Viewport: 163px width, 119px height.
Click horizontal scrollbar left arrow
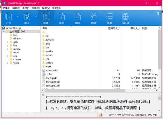pyautogui.click(x=43, y=90)
